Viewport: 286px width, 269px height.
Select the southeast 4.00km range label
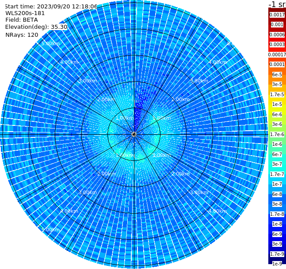[x=217, y=211]
